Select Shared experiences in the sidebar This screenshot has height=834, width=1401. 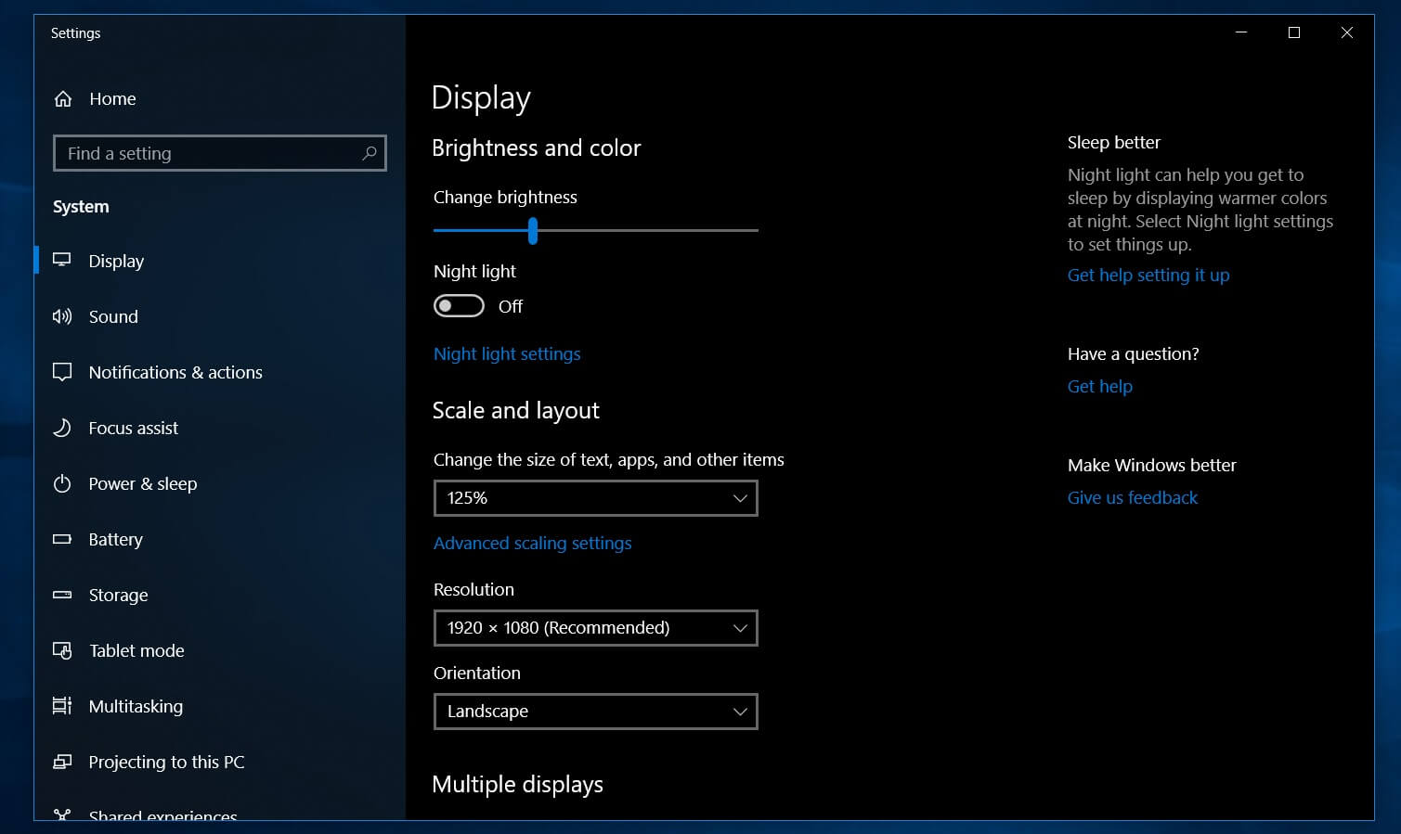point(162,815)
